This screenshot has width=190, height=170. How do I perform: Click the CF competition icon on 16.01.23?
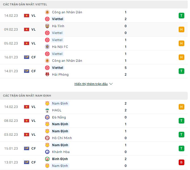27,57
